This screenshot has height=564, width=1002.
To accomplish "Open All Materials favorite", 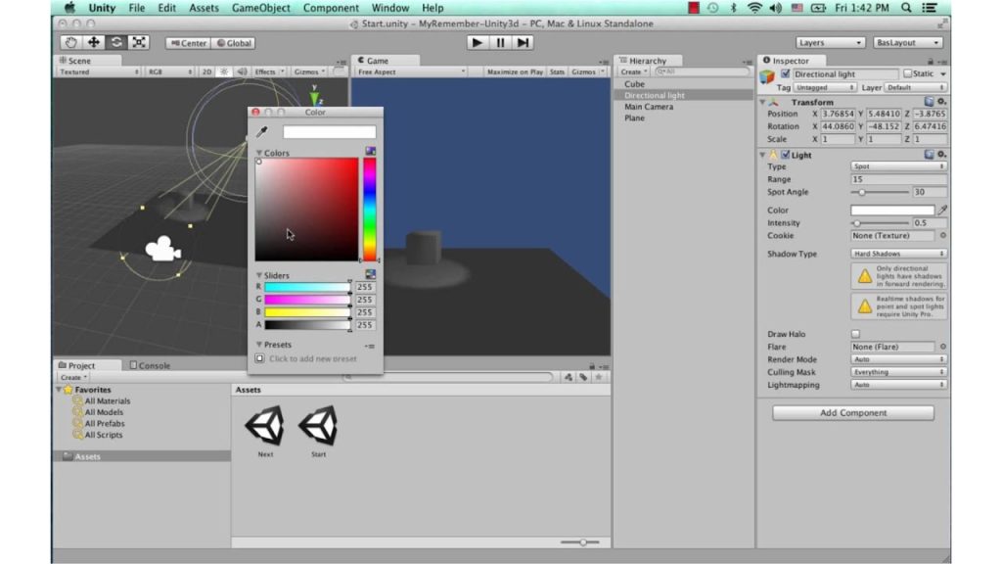I will (x=107, y=400).
